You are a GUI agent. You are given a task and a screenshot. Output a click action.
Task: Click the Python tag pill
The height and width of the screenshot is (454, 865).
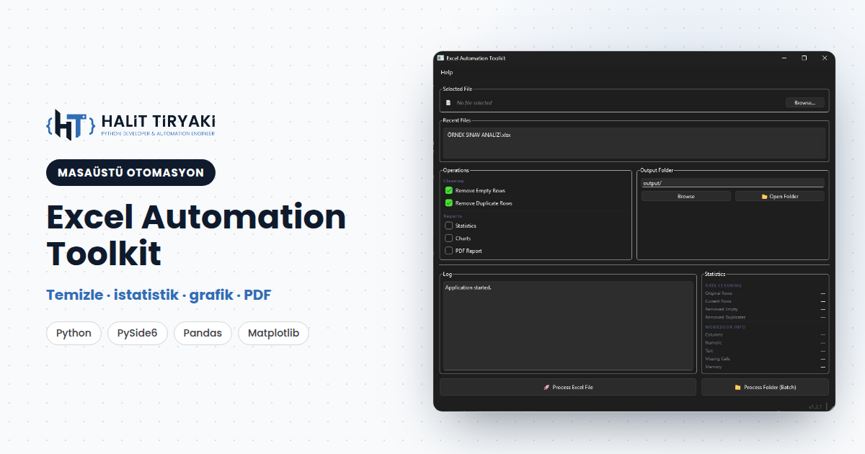click(74, 333)
